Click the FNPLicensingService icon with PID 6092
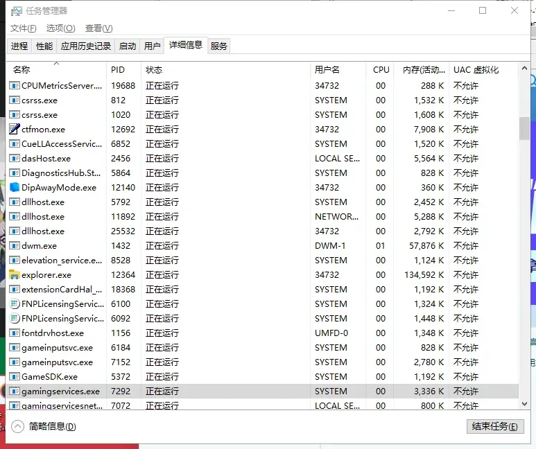Screen dimensions: 536x449 15,318
